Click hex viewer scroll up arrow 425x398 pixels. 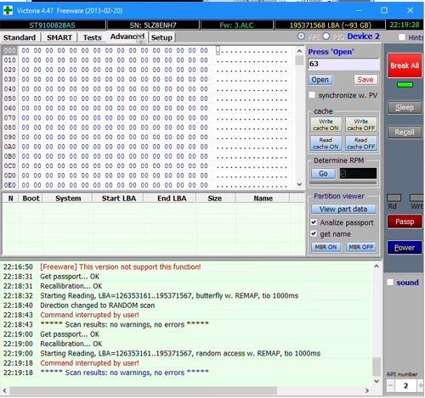tap(299, 51)
